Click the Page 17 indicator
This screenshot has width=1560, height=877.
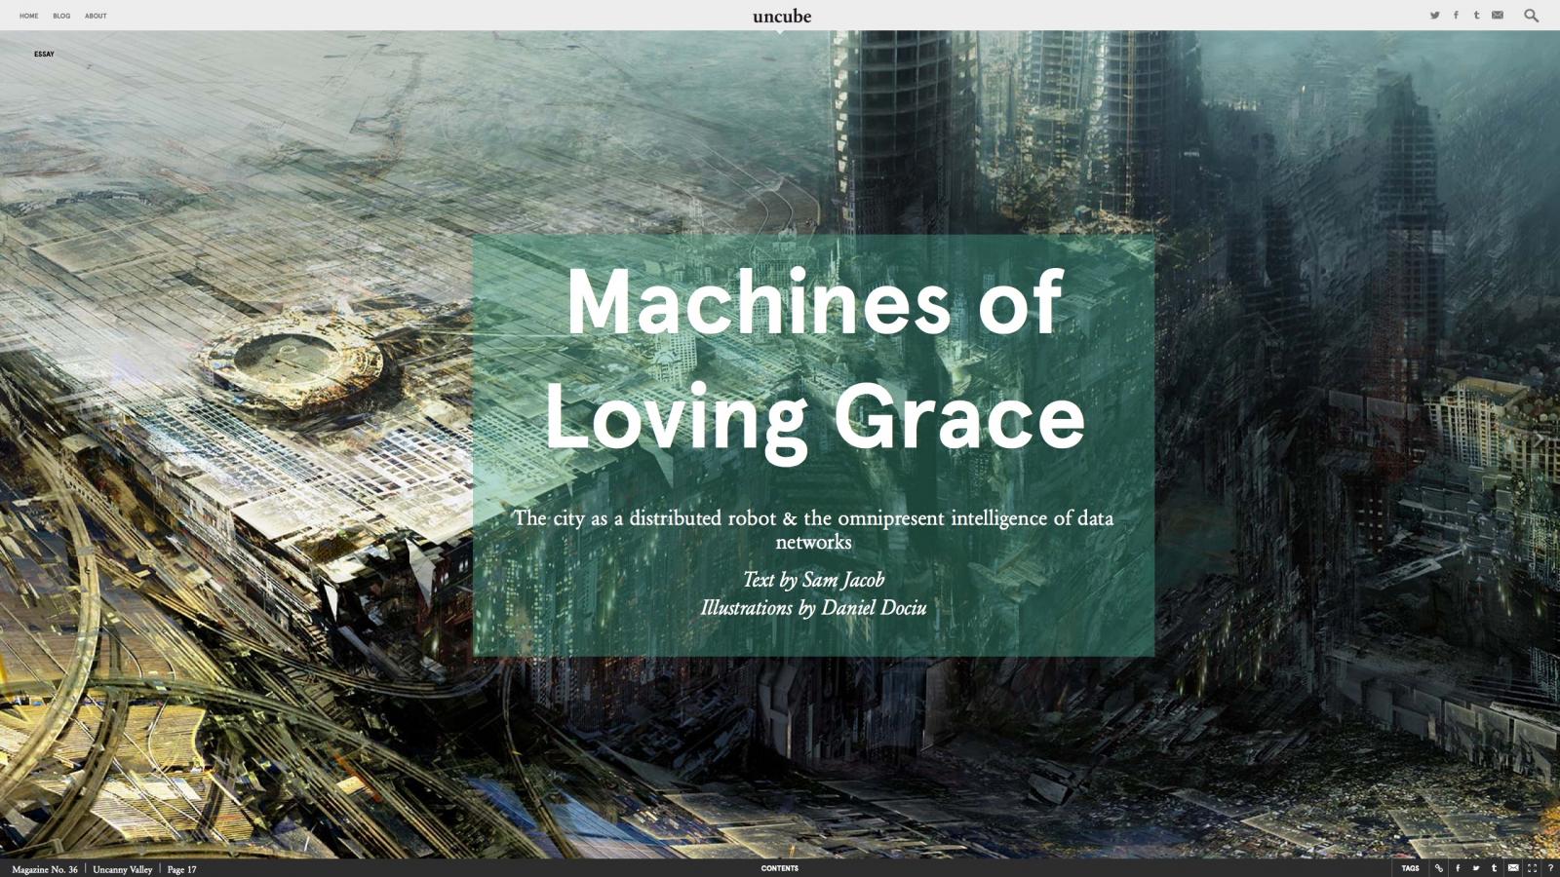pyautogui.click(x=182, y=869)
